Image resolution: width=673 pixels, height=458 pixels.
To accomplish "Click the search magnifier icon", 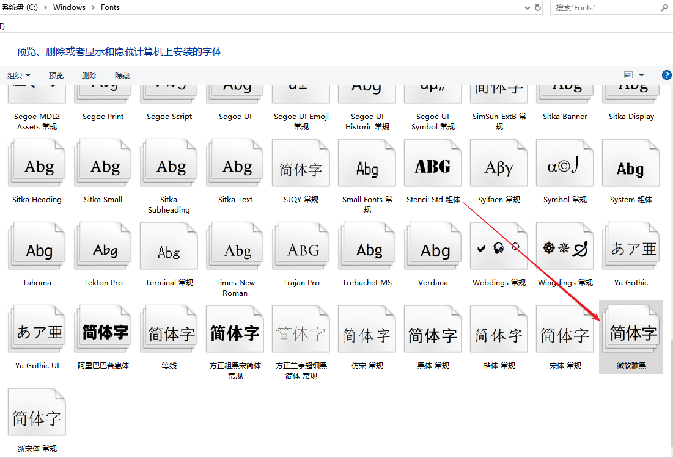I will click(x=665, y=7).
